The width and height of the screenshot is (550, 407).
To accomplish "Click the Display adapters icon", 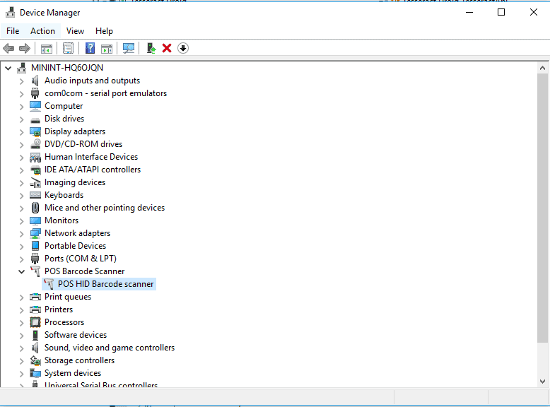I will [35, 132].
